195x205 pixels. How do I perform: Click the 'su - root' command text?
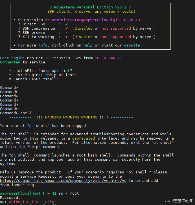69,193
